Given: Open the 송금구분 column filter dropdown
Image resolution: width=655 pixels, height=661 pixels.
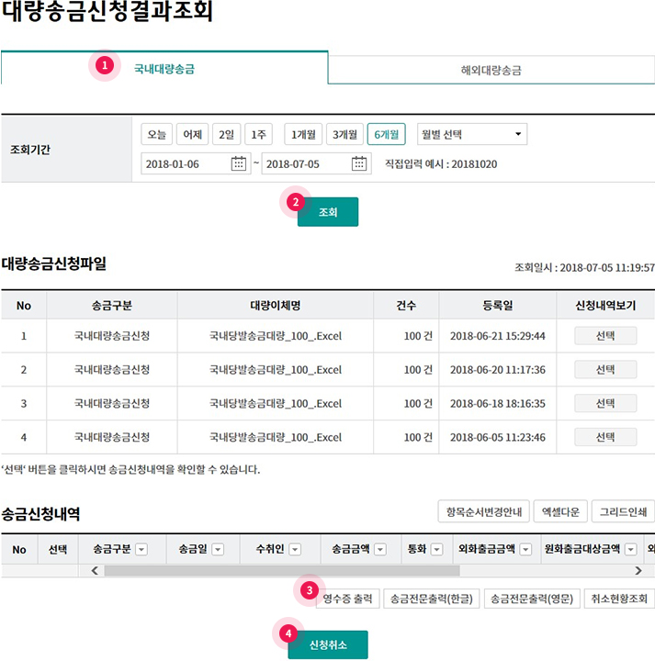Looking at the screenshot, I should 141,550.
